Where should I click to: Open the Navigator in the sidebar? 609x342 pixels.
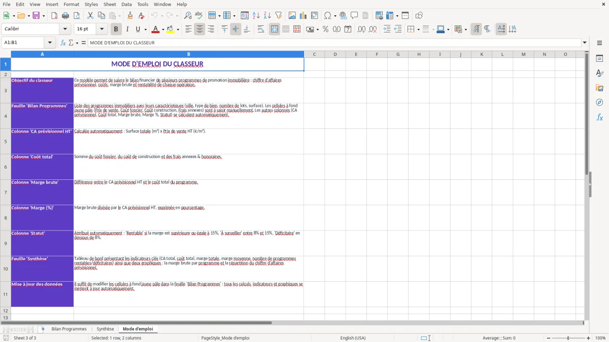[599, 102]
